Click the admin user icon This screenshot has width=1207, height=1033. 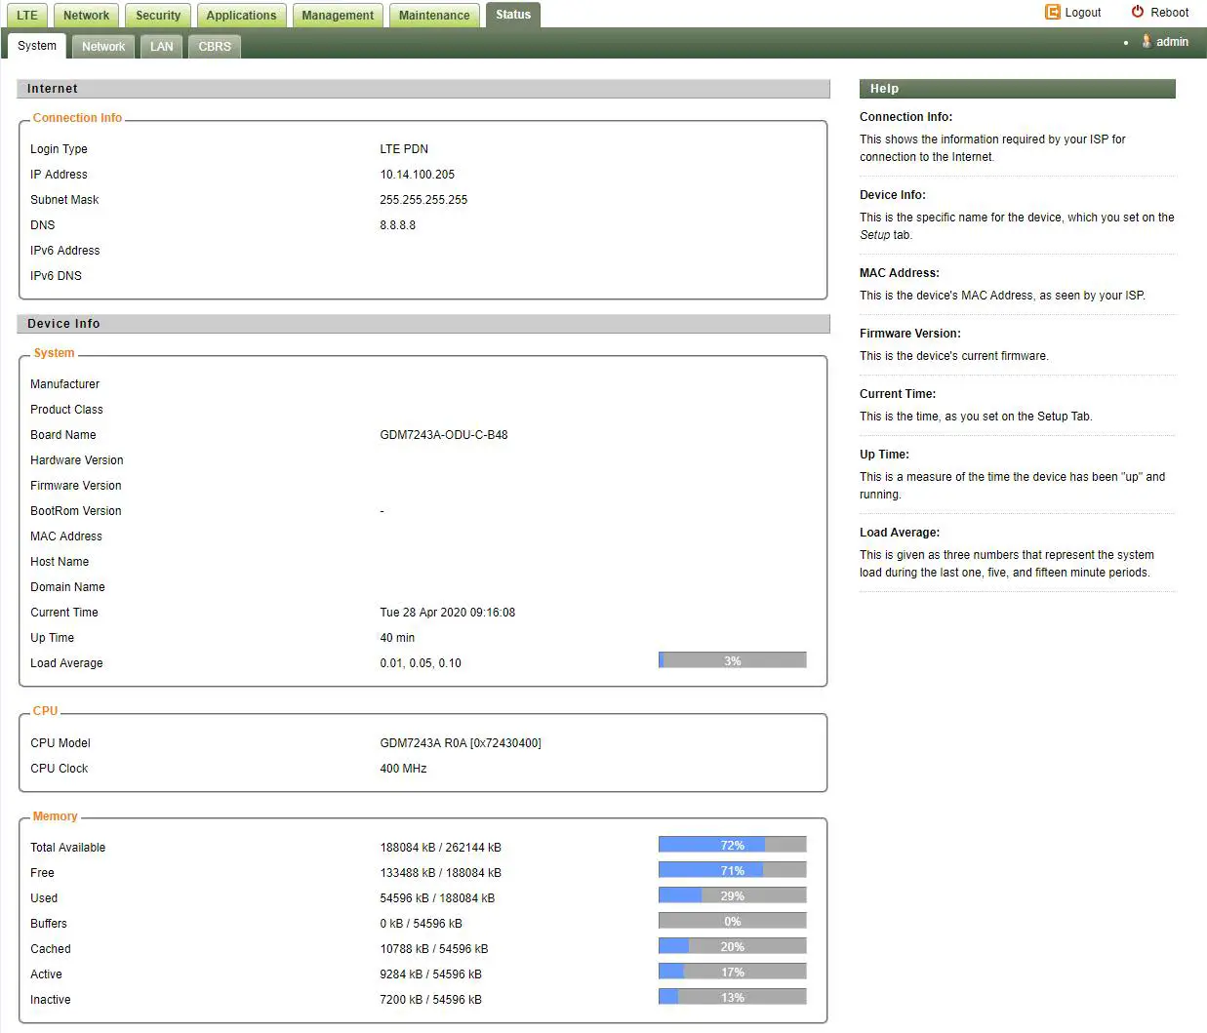[x=1147, y=42]
